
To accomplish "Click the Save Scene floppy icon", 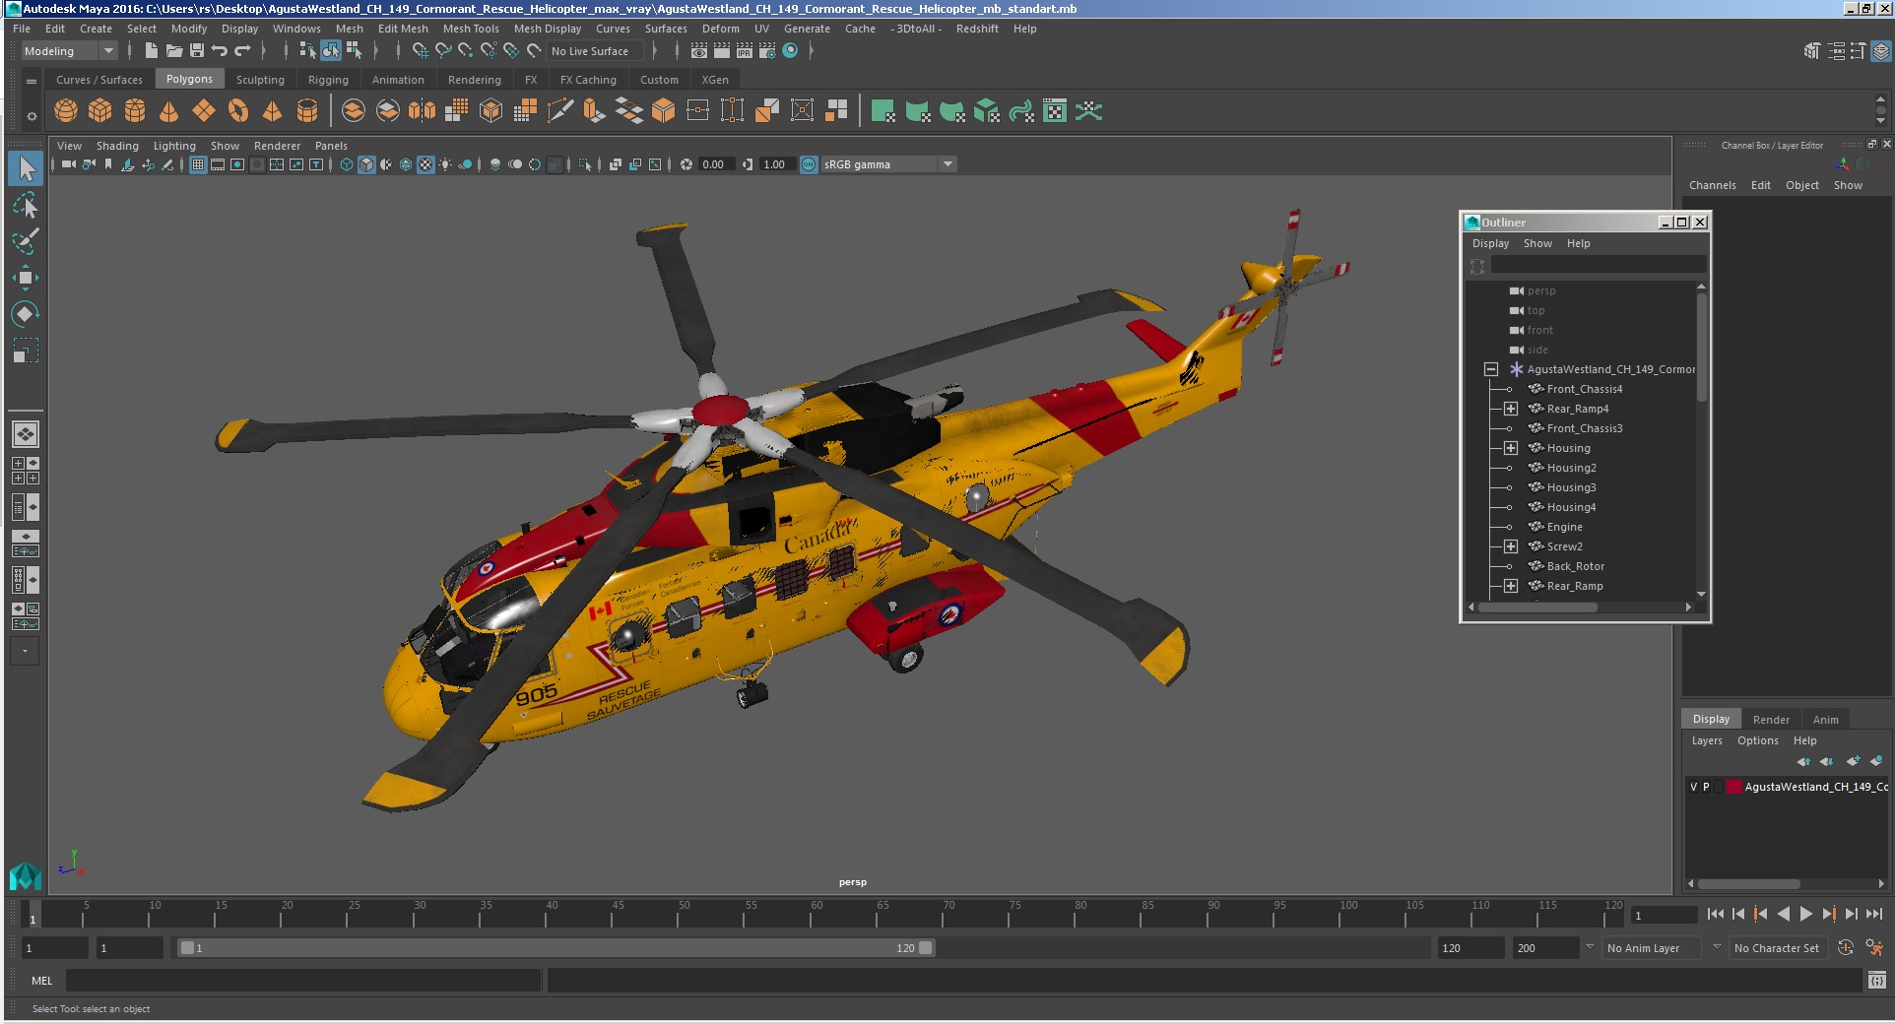I will [x=197, y=50].
